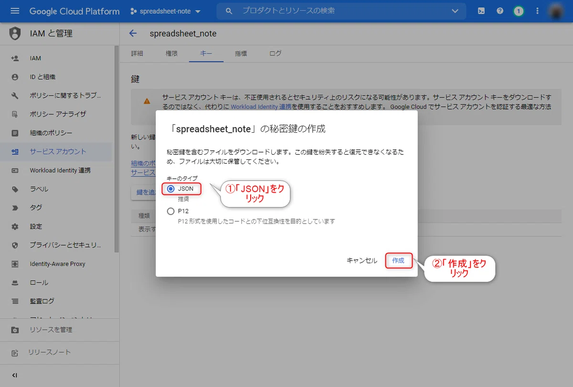Click the ID と組織 person icon
The width and height of the screenshot is (573, 387).
(x=15, y=77)
